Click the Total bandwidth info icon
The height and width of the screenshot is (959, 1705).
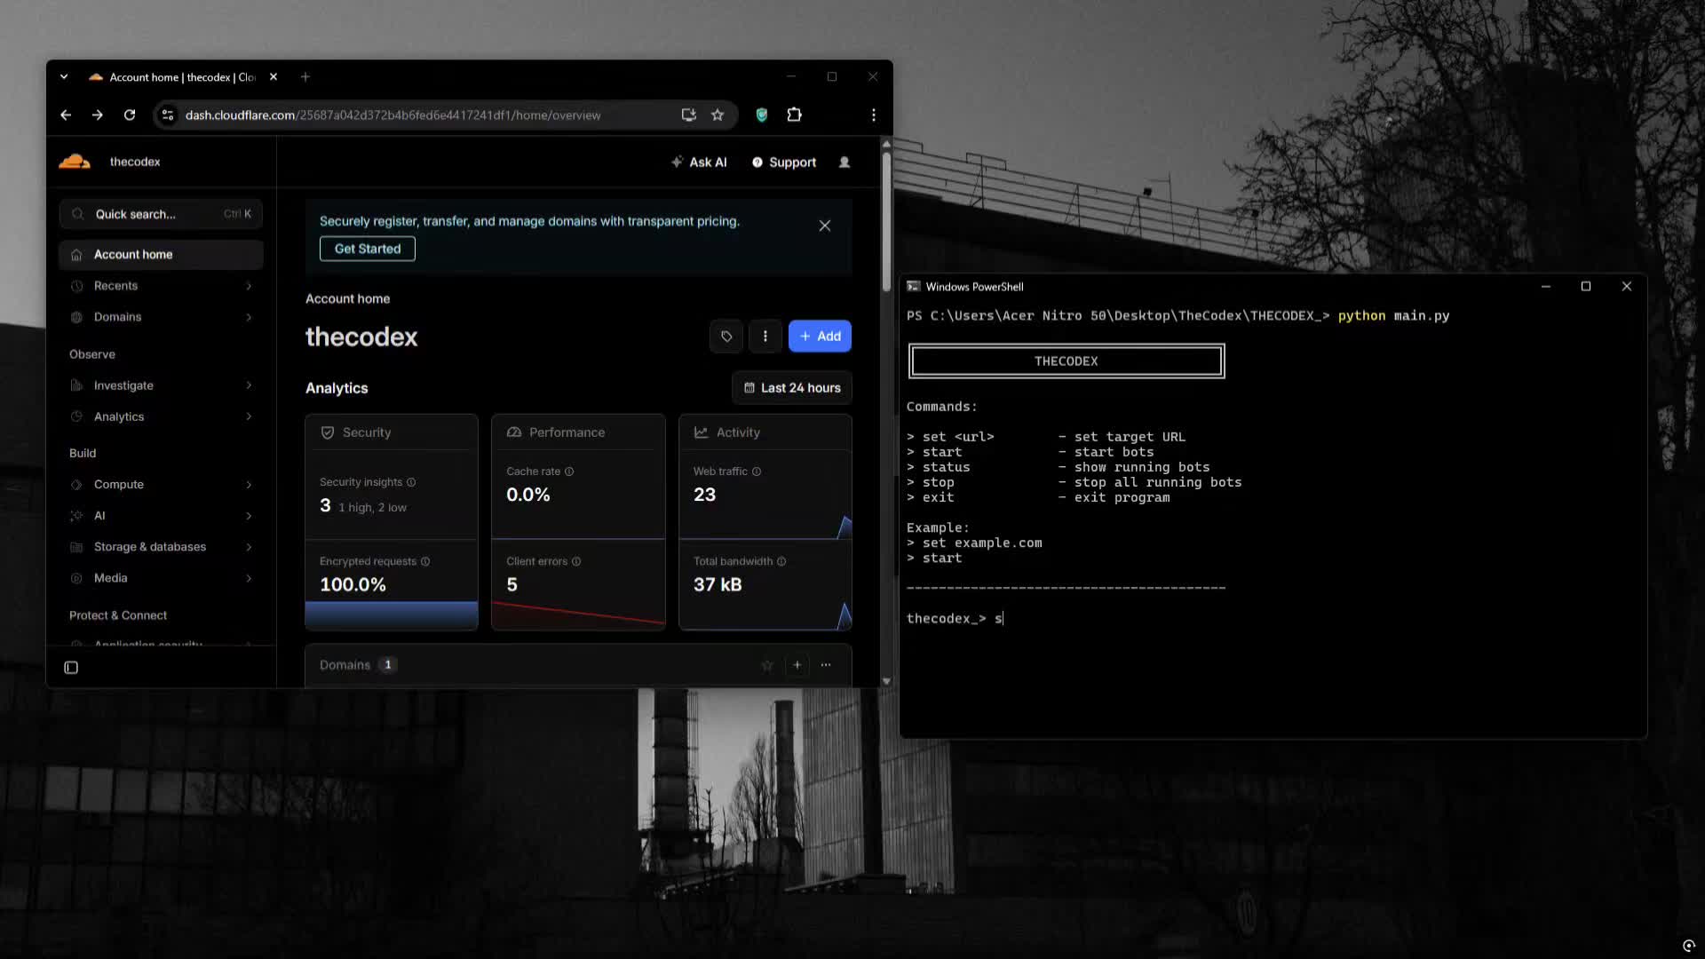tap(781, 561)
